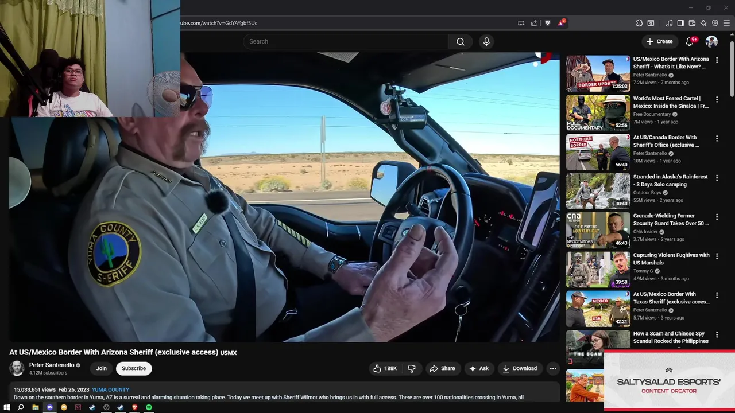This screenshot has height=413, width=735.
Task: Open 'World's Most Feared Cartel' thumbnail
Action: coord(598,112)
